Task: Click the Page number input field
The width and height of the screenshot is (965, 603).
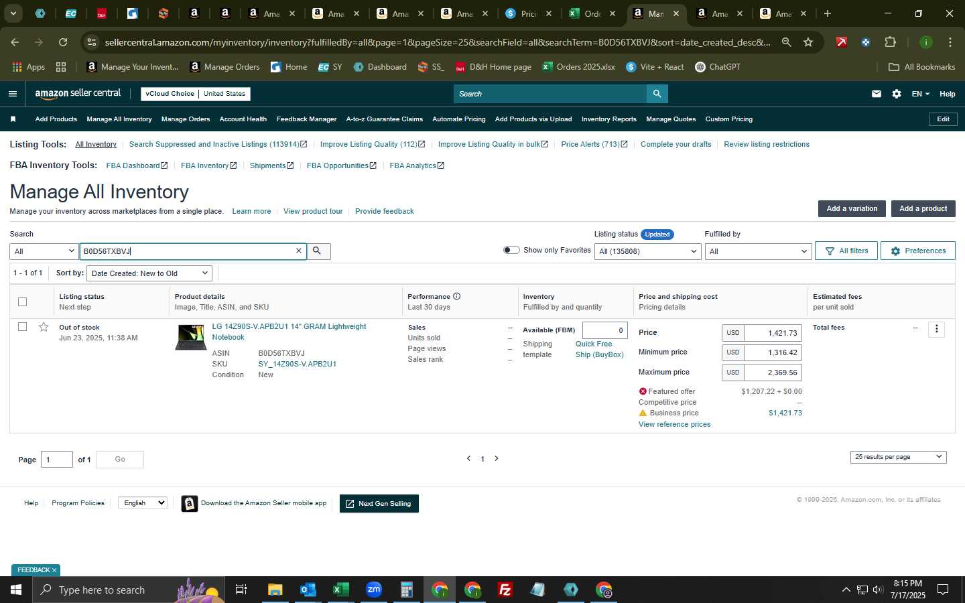Action: [x=57, y=460]
